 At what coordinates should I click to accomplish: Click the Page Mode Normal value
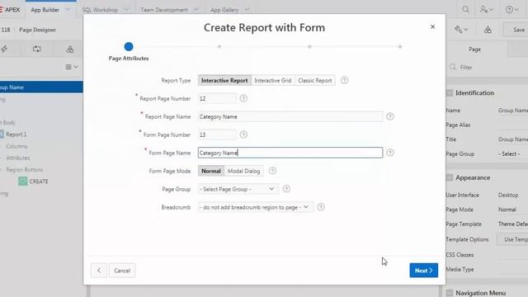[x=507, y=210]
